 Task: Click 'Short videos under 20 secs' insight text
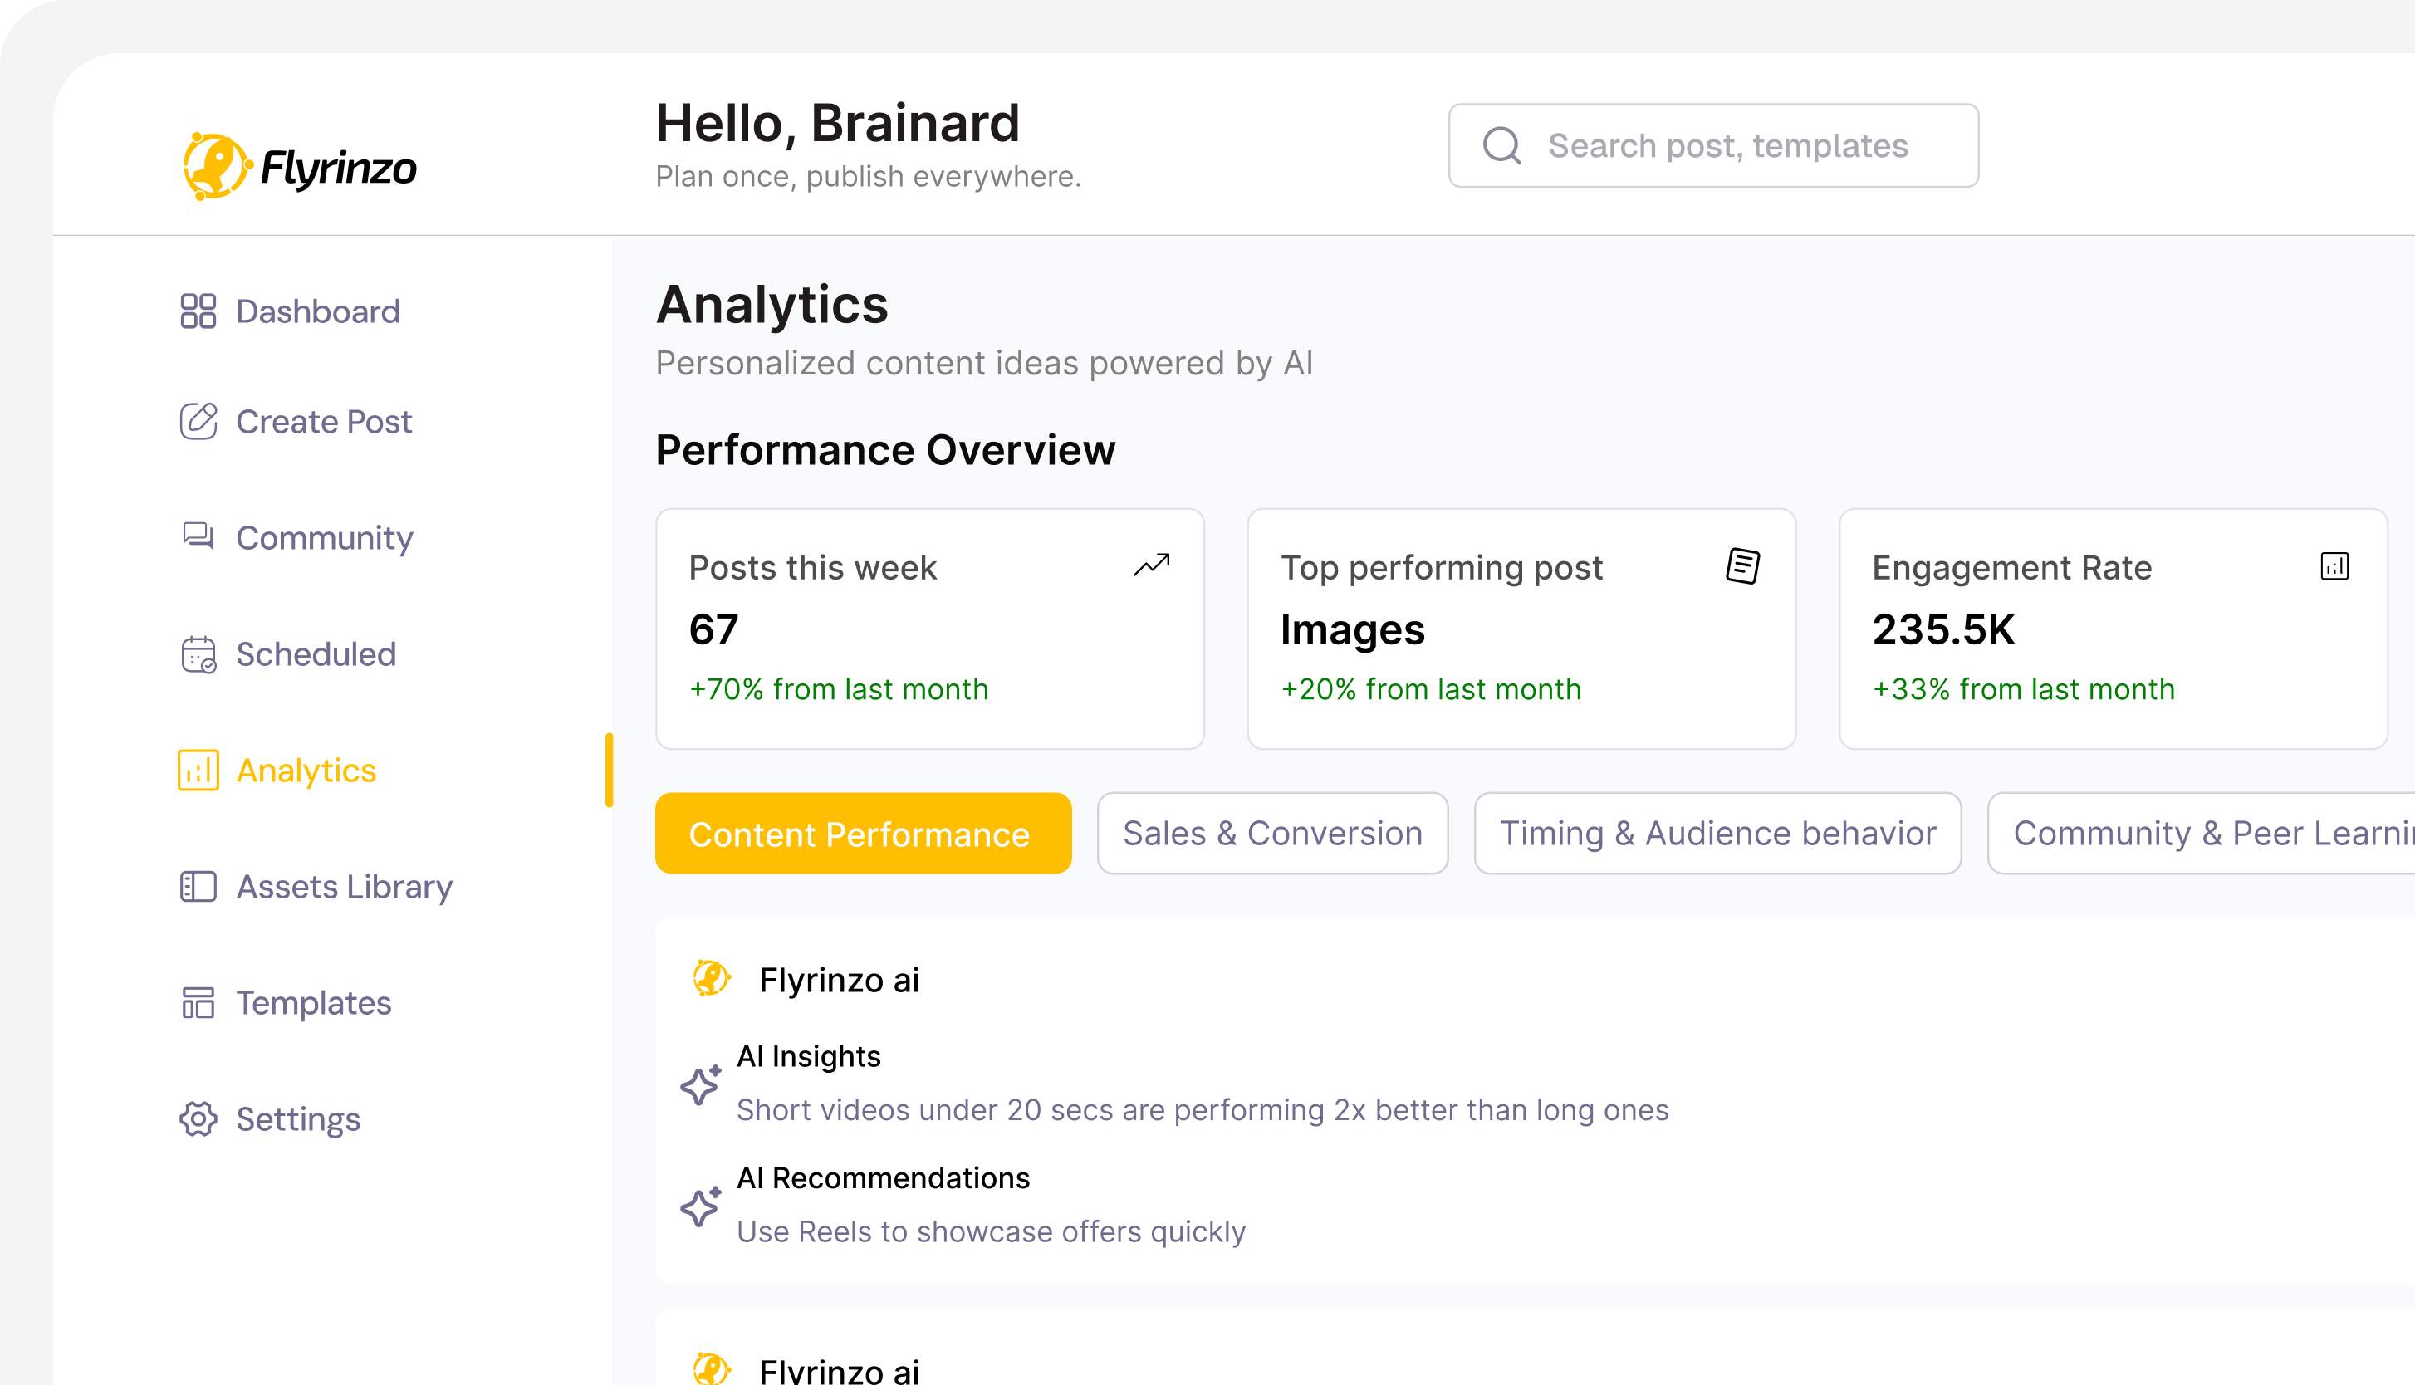pyautogui.click(x=1203, y=1109)
